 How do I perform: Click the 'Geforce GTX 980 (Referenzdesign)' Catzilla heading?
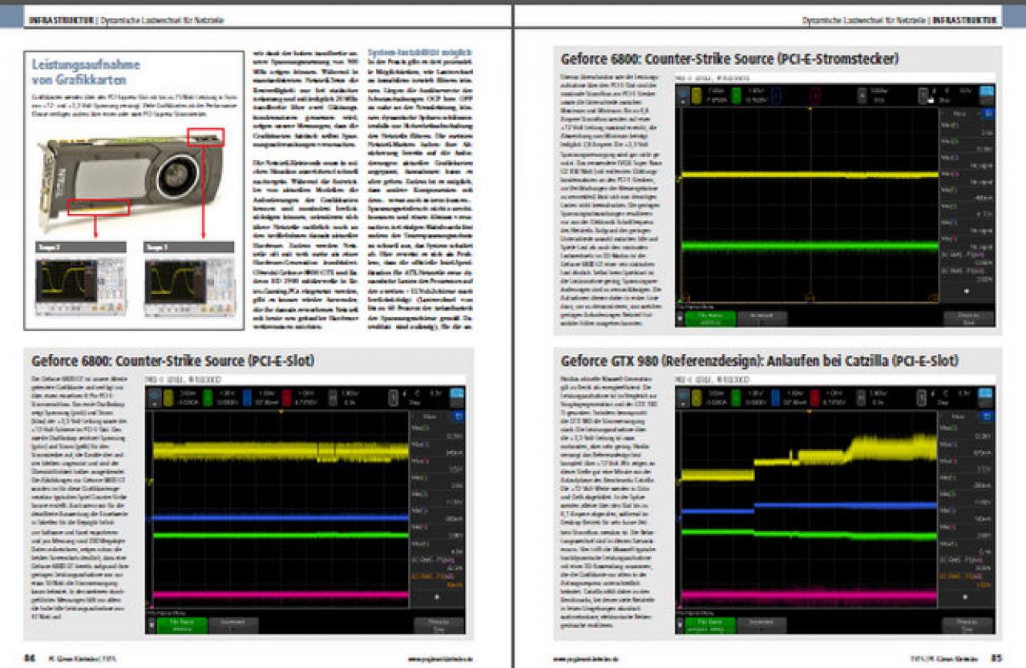click(759, 360)
